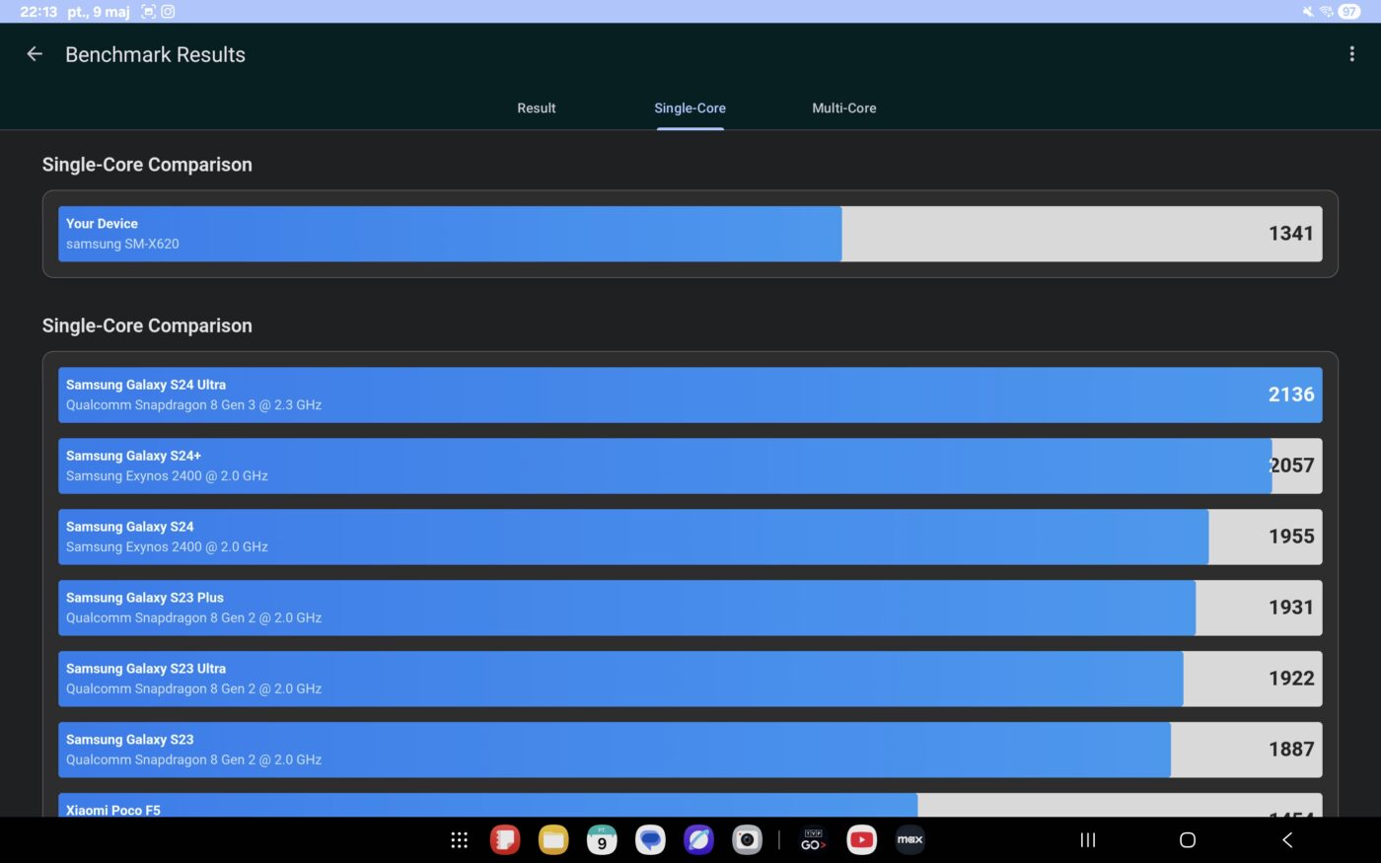Switch to the Multi-Core tab
The height and width of the screenshot is (863, 1381).
pos(843,108)
